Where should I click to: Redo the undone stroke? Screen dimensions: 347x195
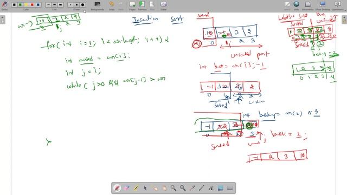point(121,5)
